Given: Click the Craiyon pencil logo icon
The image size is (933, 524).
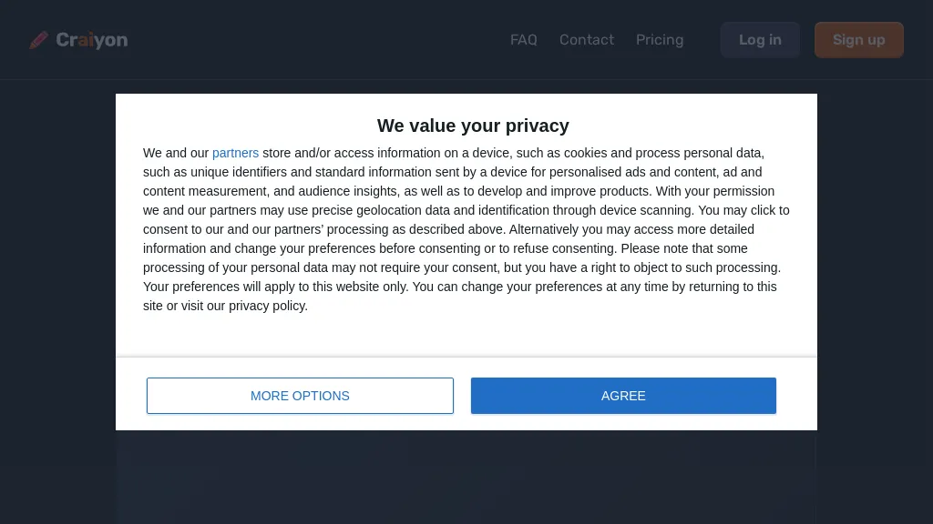Looking at the screenshot, I should (x=38, y=40).
